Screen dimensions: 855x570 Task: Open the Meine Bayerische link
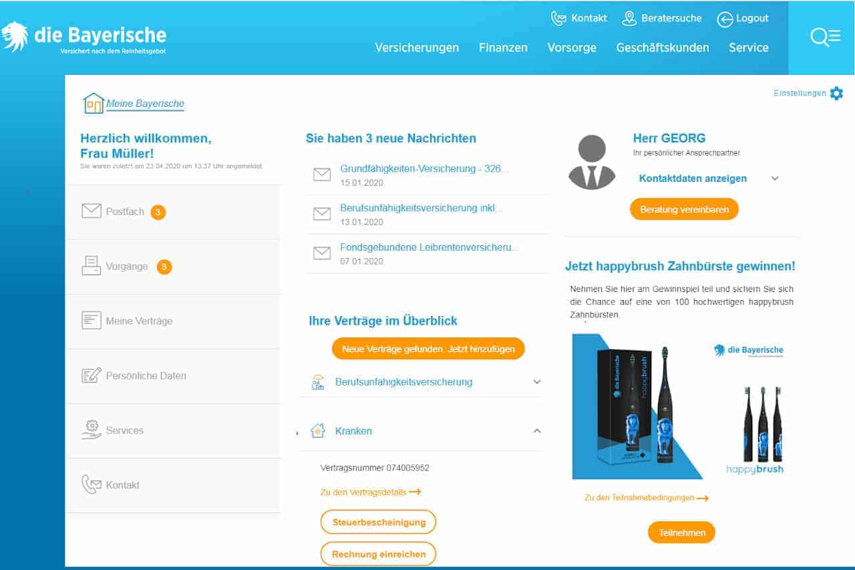click(145, 104)
